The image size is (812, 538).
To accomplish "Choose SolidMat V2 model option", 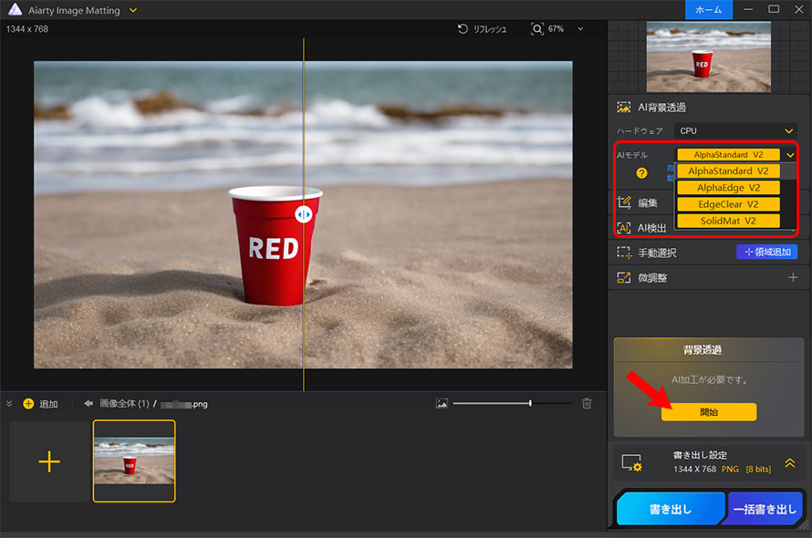I will coord(728,221).
